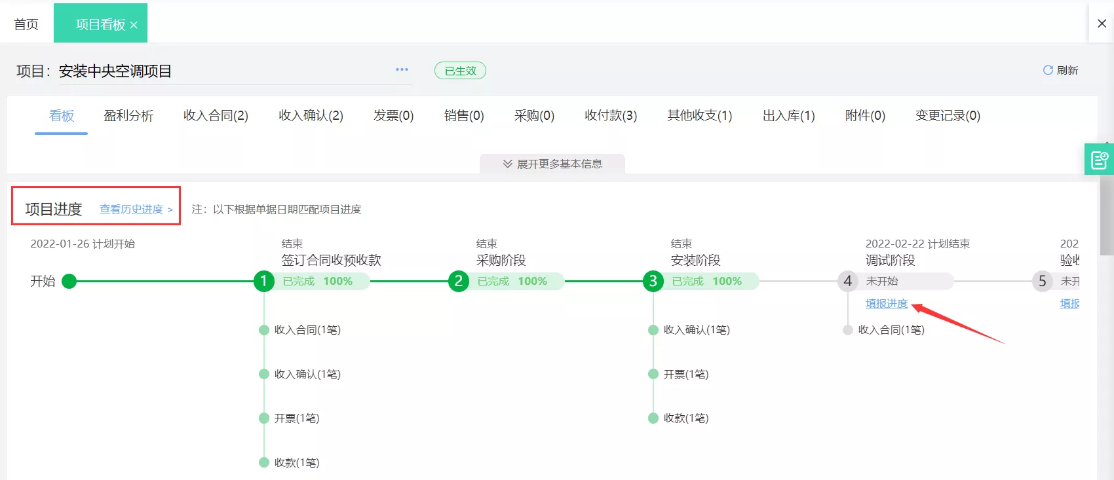
Task: Click the stage 2 green circle marker
Action: (458, 282)
